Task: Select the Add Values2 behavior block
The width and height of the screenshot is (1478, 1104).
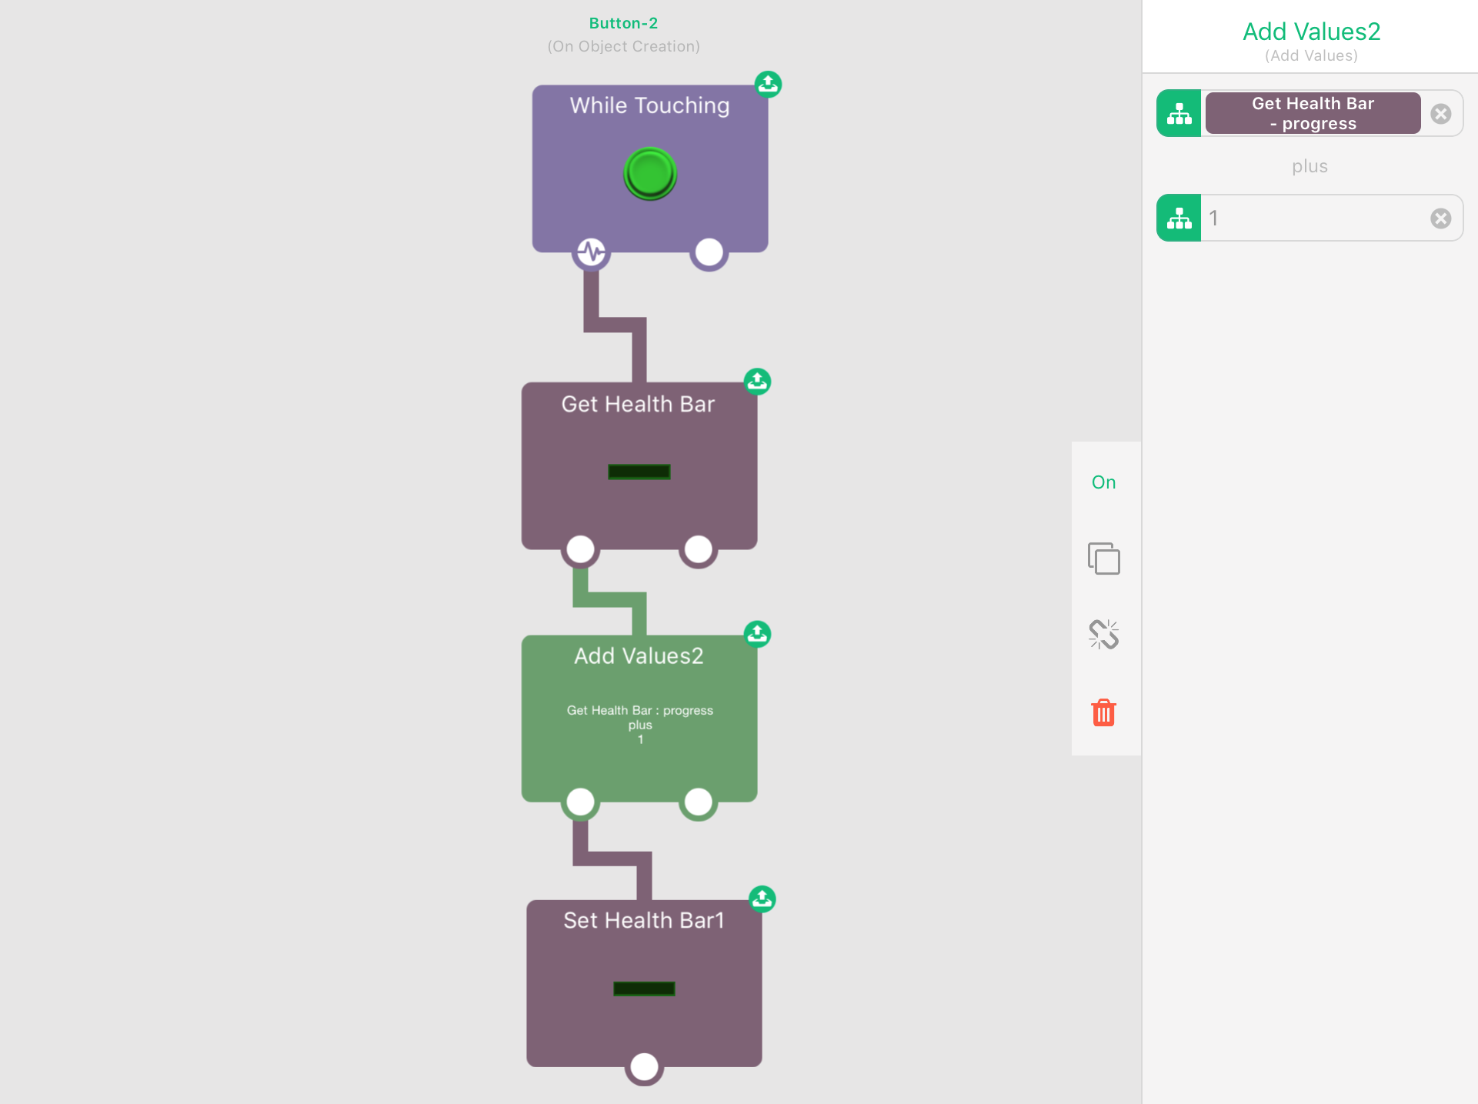Action: (x=639, y=719)
